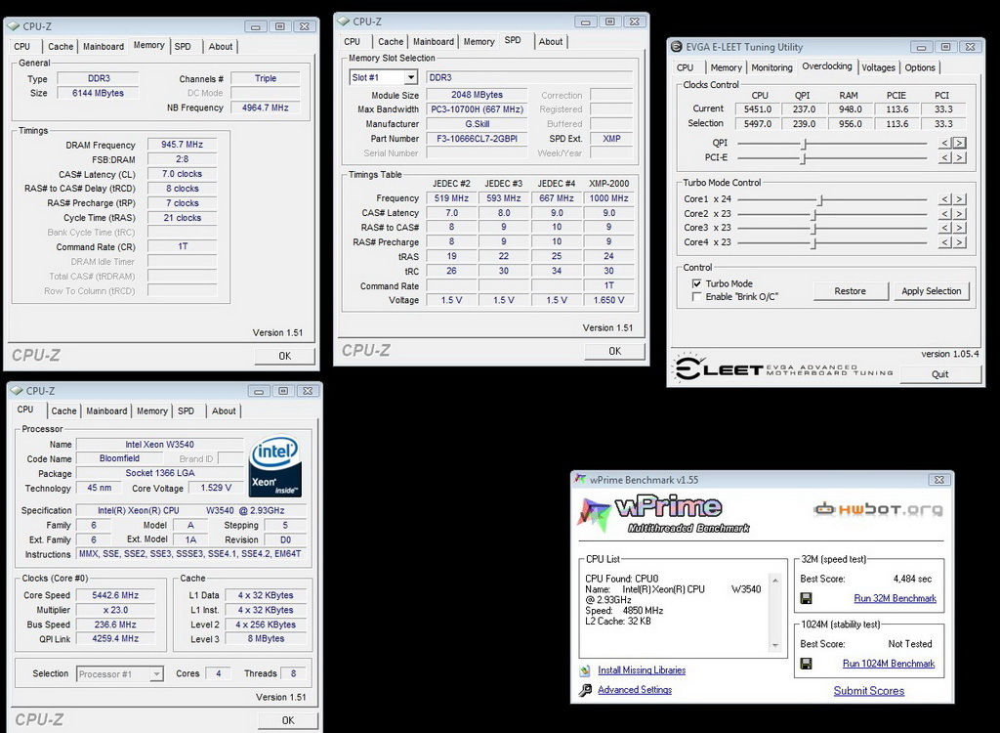The image size is (1000, 733).
Task: Click the Core1 x 24 slider thumb
Action: pyautogui.click(x=820, y=199)
